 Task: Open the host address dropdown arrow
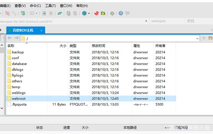146,21
